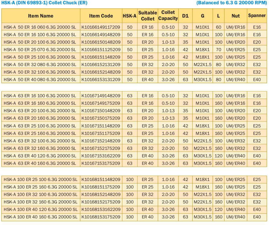Image resolution: width=269 pixels, height=225 pixels.
Task: Click item 'HSK-A 63 ER 16 100 6.3G 20000 SL'
Action: [x=40, y=96]
